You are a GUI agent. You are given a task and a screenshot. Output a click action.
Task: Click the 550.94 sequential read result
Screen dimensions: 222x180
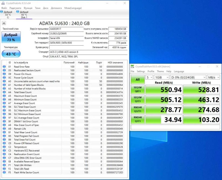pyautogui.click(x=164, y=89)
